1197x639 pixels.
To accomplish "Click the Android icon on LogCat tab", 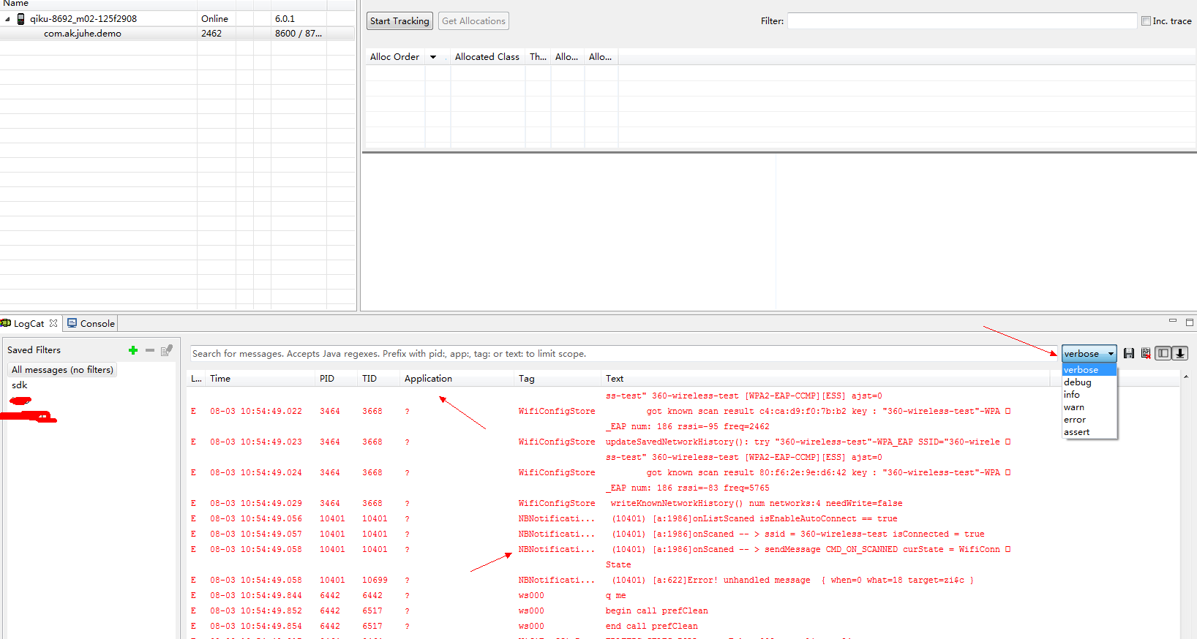I will point(6,323).
